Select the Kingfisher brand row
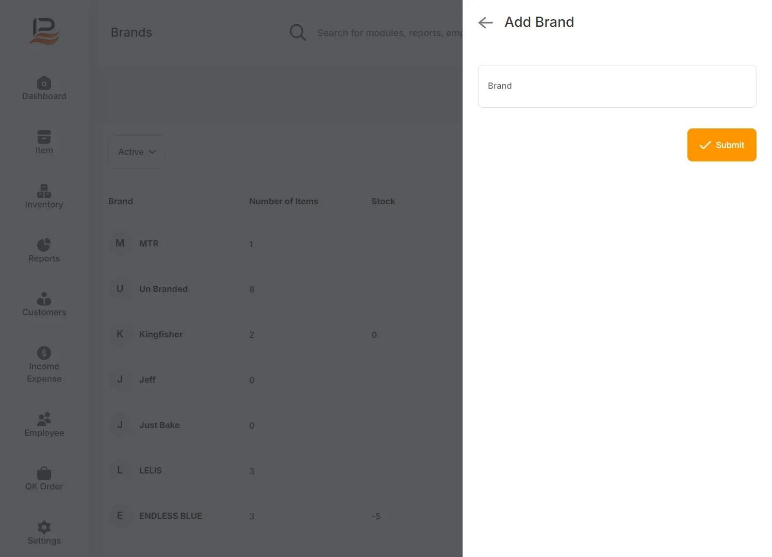The height and width of the screenshot is (557, 772). click(283, 334)
